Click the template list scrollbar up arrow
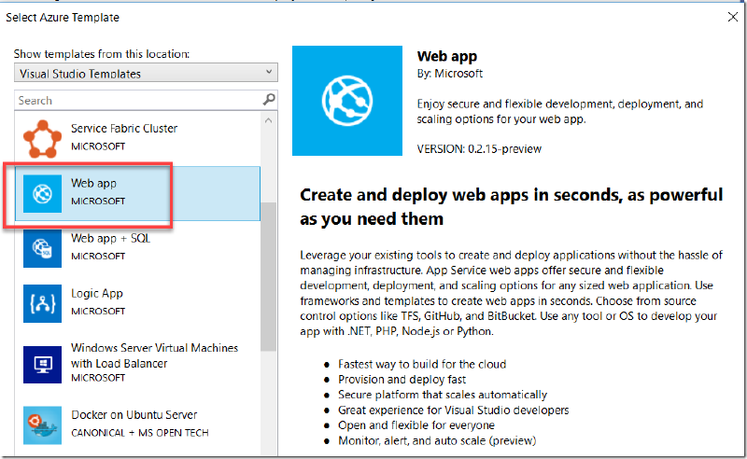747x459 pixels. pyautogui.click(x=269, y=120)
